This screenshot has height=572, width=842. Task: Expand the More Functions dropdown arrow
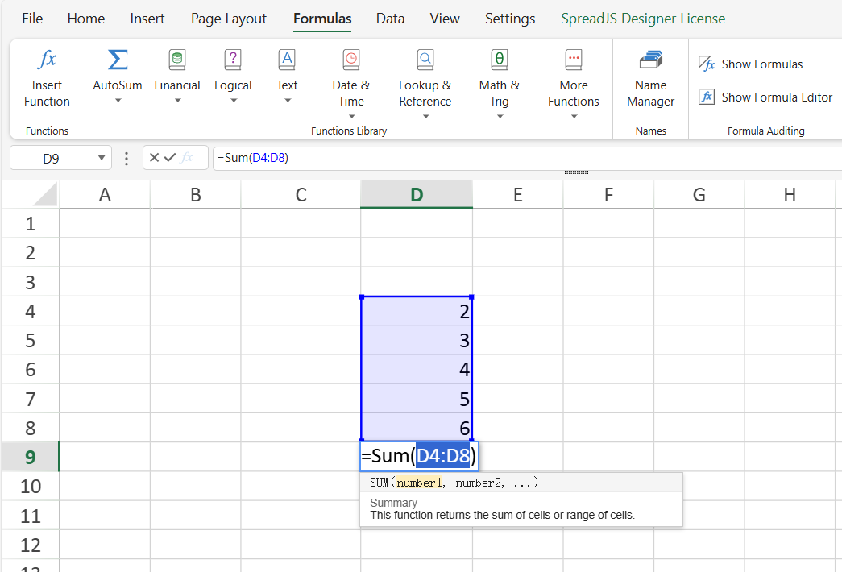574,117
